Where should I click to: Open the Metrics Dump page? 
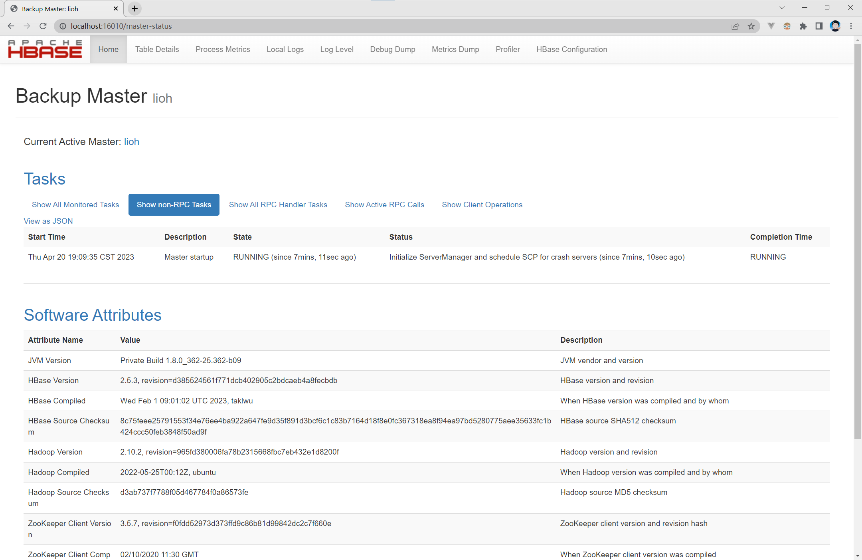455,49
